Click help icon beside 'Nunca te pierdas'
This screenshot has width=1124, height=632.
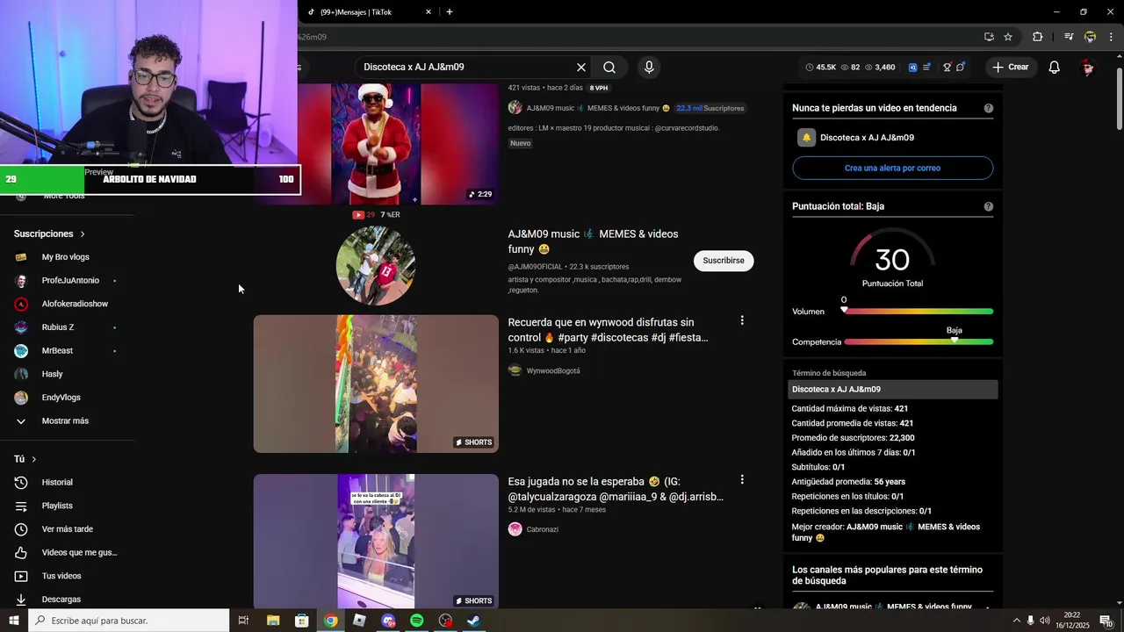click(x=989, y=109)
